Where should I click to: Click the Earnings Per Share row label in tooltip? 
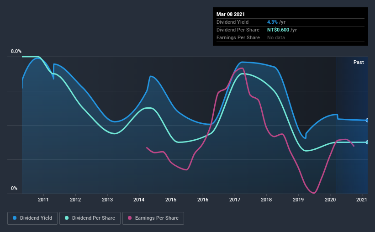[238, 37]
